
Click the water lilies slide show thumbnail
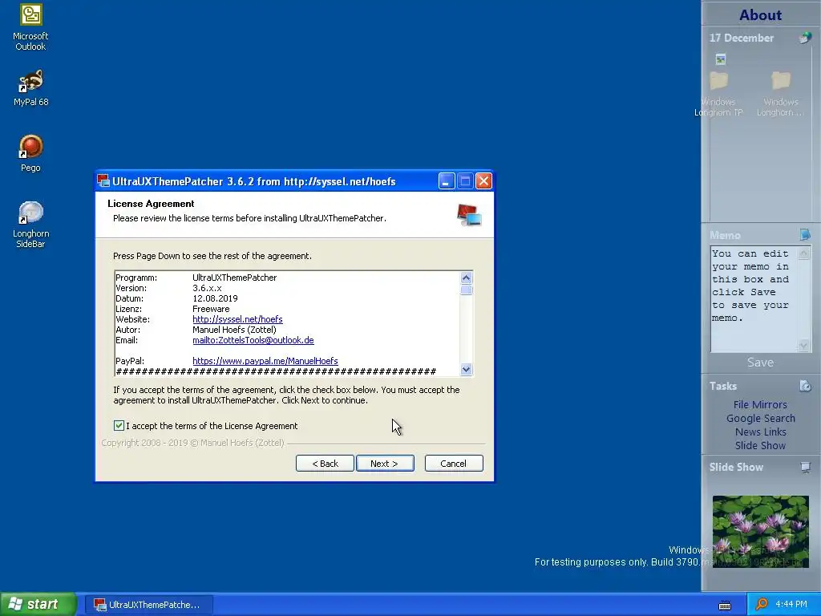pyautogui.click(x=760, y=531)
